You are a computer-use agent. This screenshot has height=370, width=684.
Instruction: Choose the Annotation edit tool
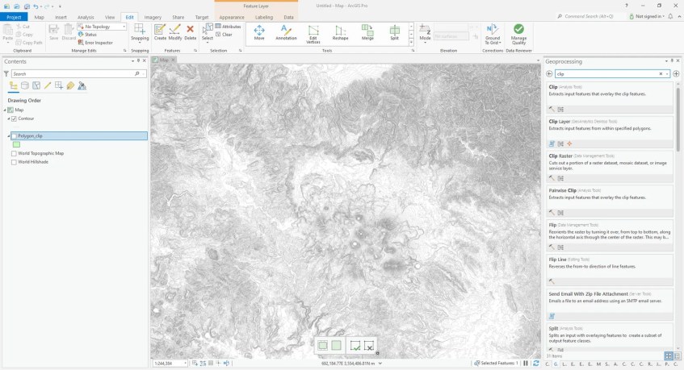pos(286,32)
